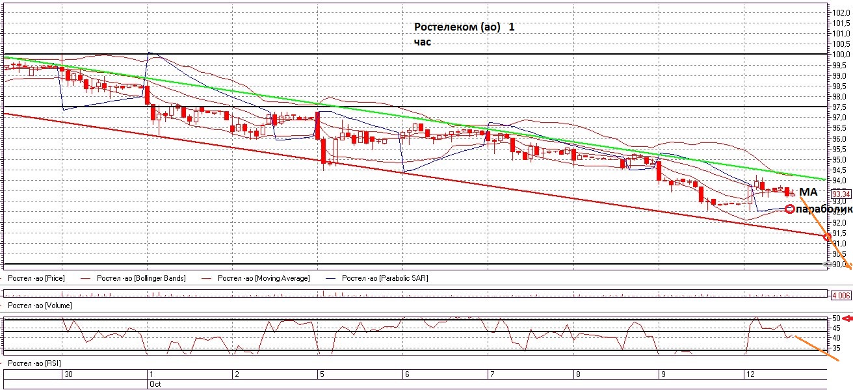Click the date label 6 on time axis

pyautogui.click(x=406, y=374)
